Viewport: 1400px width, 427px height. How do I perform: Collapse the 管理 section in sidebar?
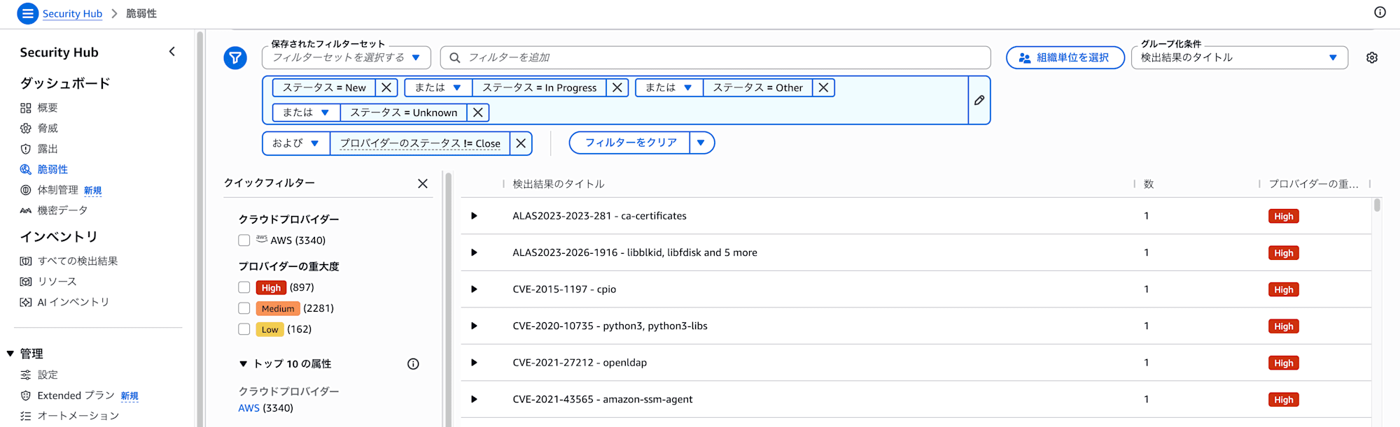tap(10, 354)
